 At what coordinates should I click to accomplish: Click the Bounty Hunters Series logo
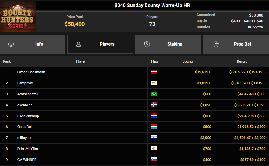(18, 17)
